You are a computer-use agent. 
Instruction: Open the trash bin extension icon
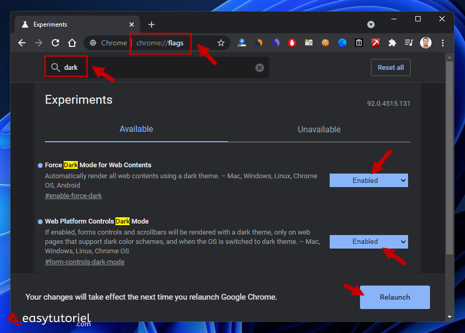click(x=359, y=43)
